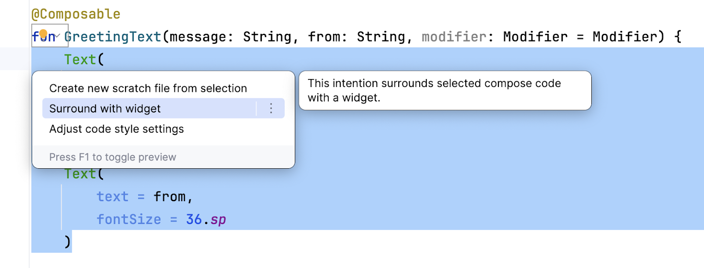Click the grayed-out modifier parameter
Image resolution: width=704 pixels, height=268 pixels.
coord(454,37)
